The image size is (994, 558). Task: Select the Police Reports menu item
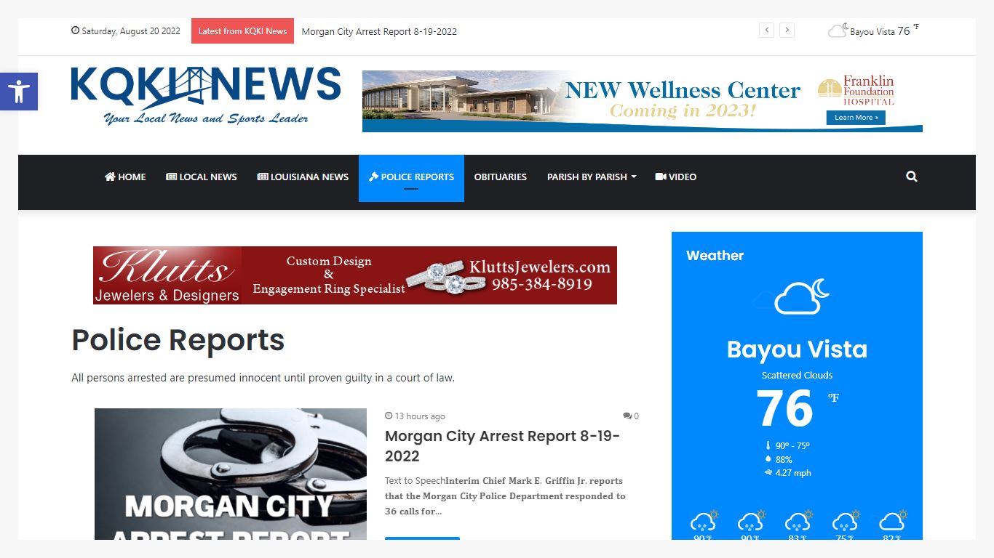point(411,177)
